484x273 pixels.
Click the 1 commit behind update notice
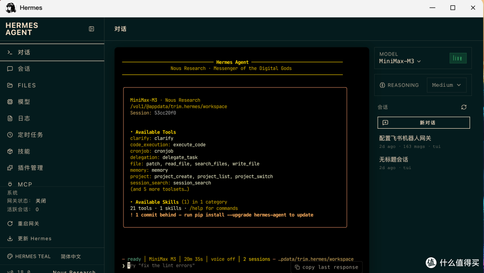pos(222,215)
